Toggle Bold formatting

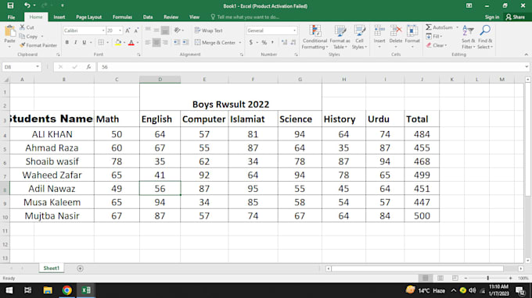pyautogui.click(x=66, y=42)
